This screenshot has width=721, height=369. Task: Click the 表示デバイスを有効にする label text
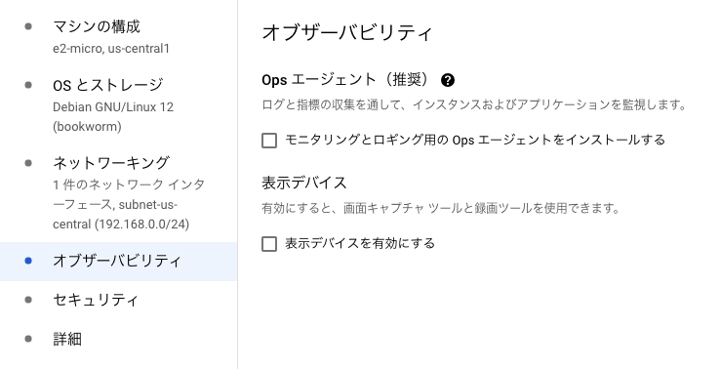click(360, 243)
